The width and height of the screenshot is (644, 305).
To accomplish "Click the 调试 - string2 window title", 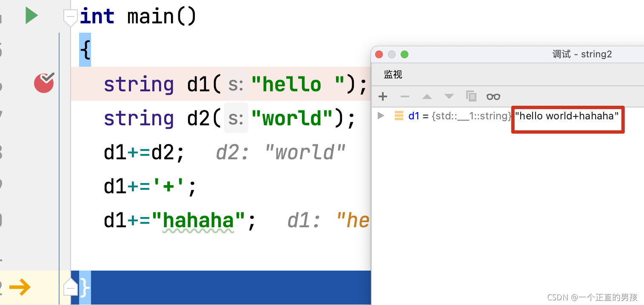I will (x=582, y=54).
